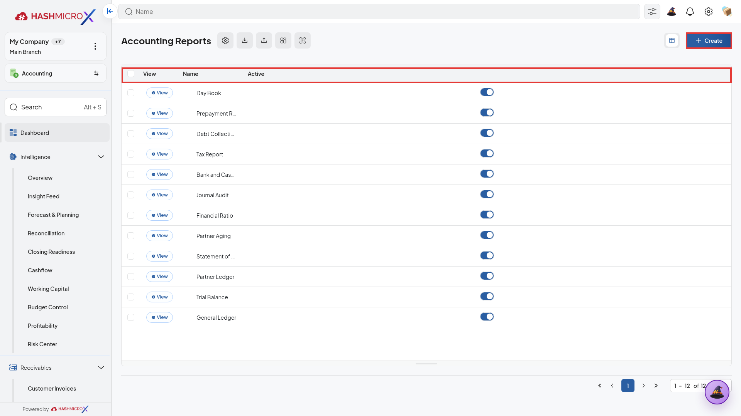Screen dimensions: 741x416
Task: Disable Tax Report active switch
Action: point(487,153)
